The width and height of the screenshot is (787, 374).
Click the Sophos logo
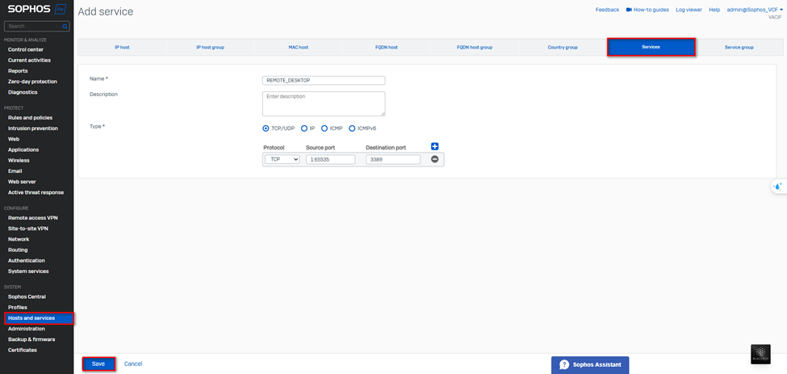click(28, 10)
